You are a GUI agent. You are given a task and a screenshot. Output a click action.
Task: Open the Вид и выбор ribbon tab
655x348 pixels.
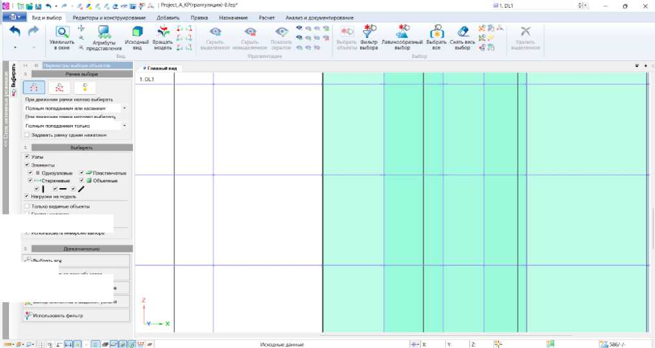point(47,17)
